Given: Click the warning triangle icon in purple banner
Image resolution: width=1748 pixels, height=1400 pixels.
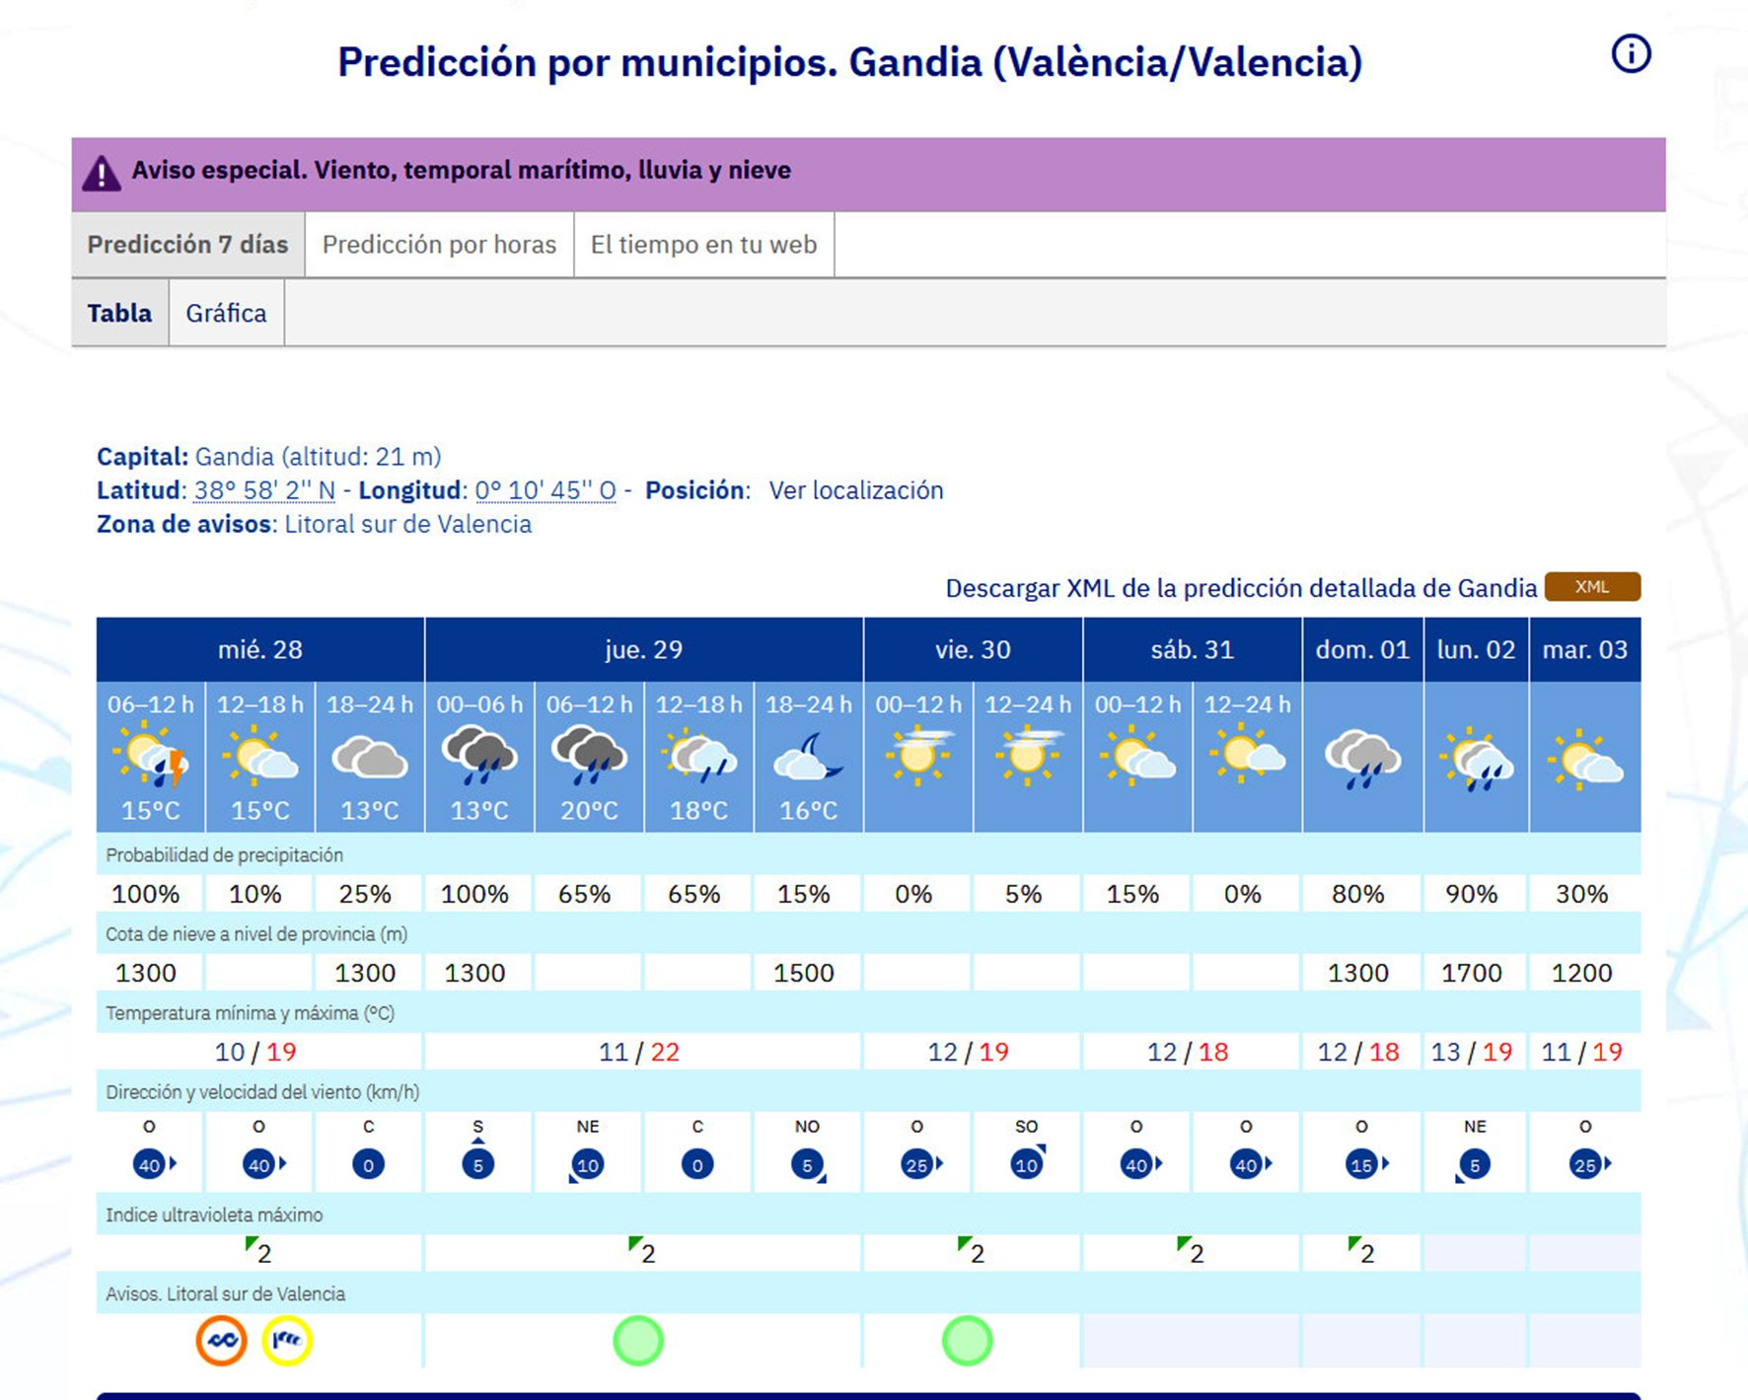Looking at the screenshot, I should 101,174.
